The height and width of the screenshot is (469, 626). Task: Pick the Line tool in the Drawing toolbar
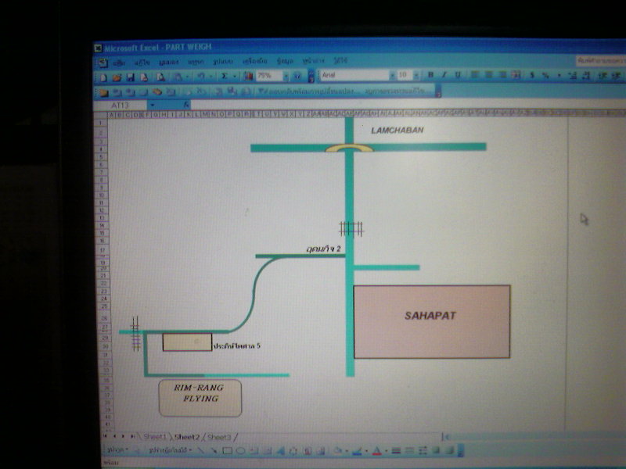coord(201,451)
